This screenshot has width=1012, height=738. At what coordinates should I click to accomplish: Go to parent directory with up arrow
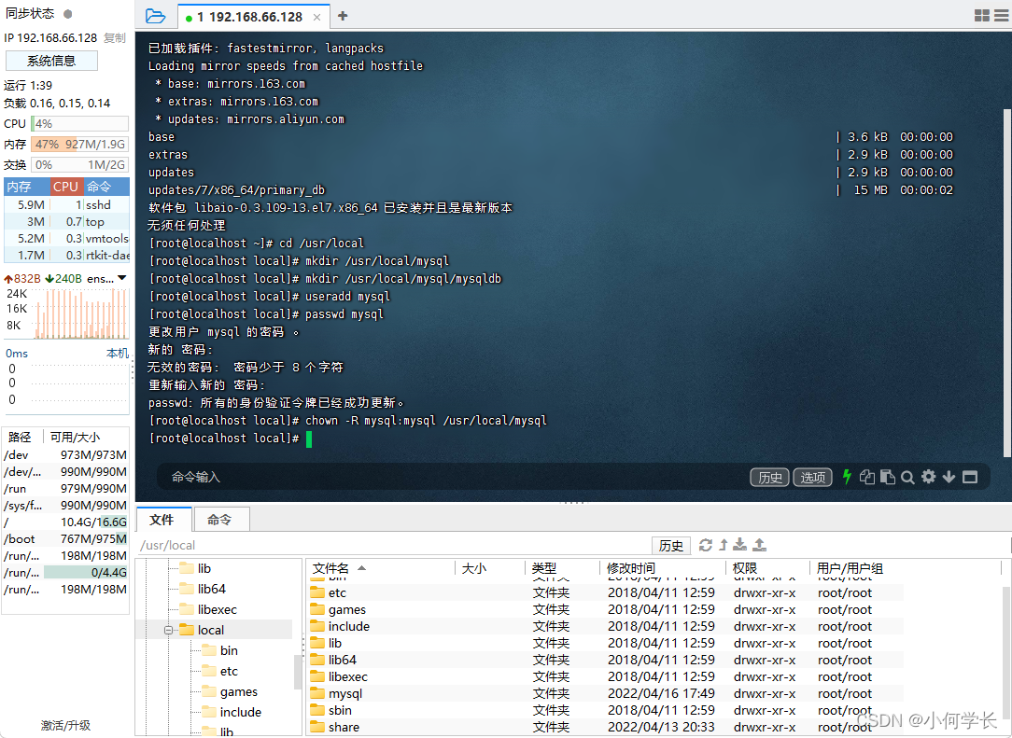click(x=723, y=545)
